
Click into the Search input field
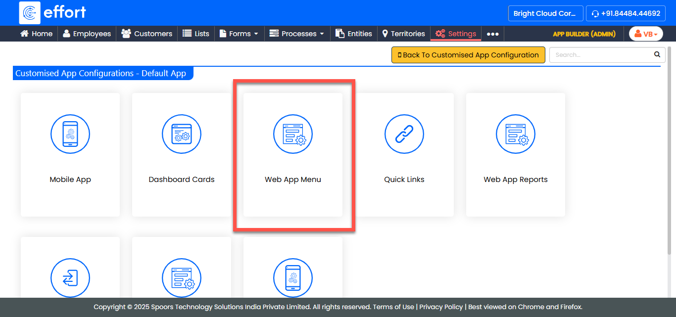[601, 55]
